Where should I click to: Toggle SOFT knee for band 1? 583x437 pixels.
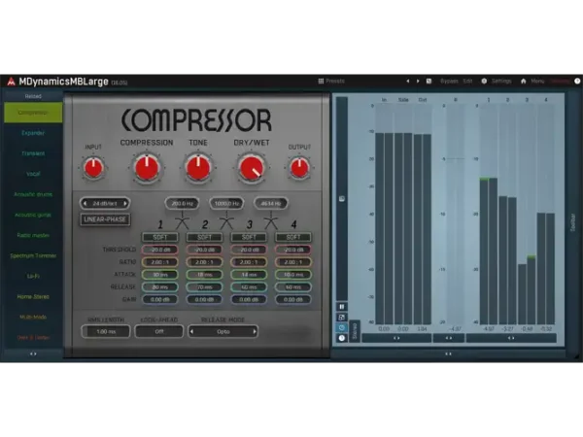click(160, 237)
